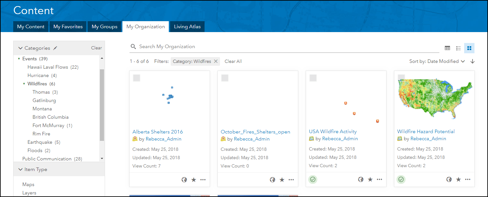488x197 pixels.
Task: Switch to list view layout
Action: 458,48
